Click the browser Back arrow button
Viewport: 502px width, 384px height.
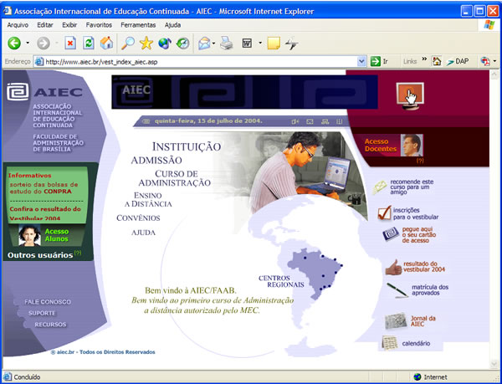pyautogui.click(x=14, y=44)
